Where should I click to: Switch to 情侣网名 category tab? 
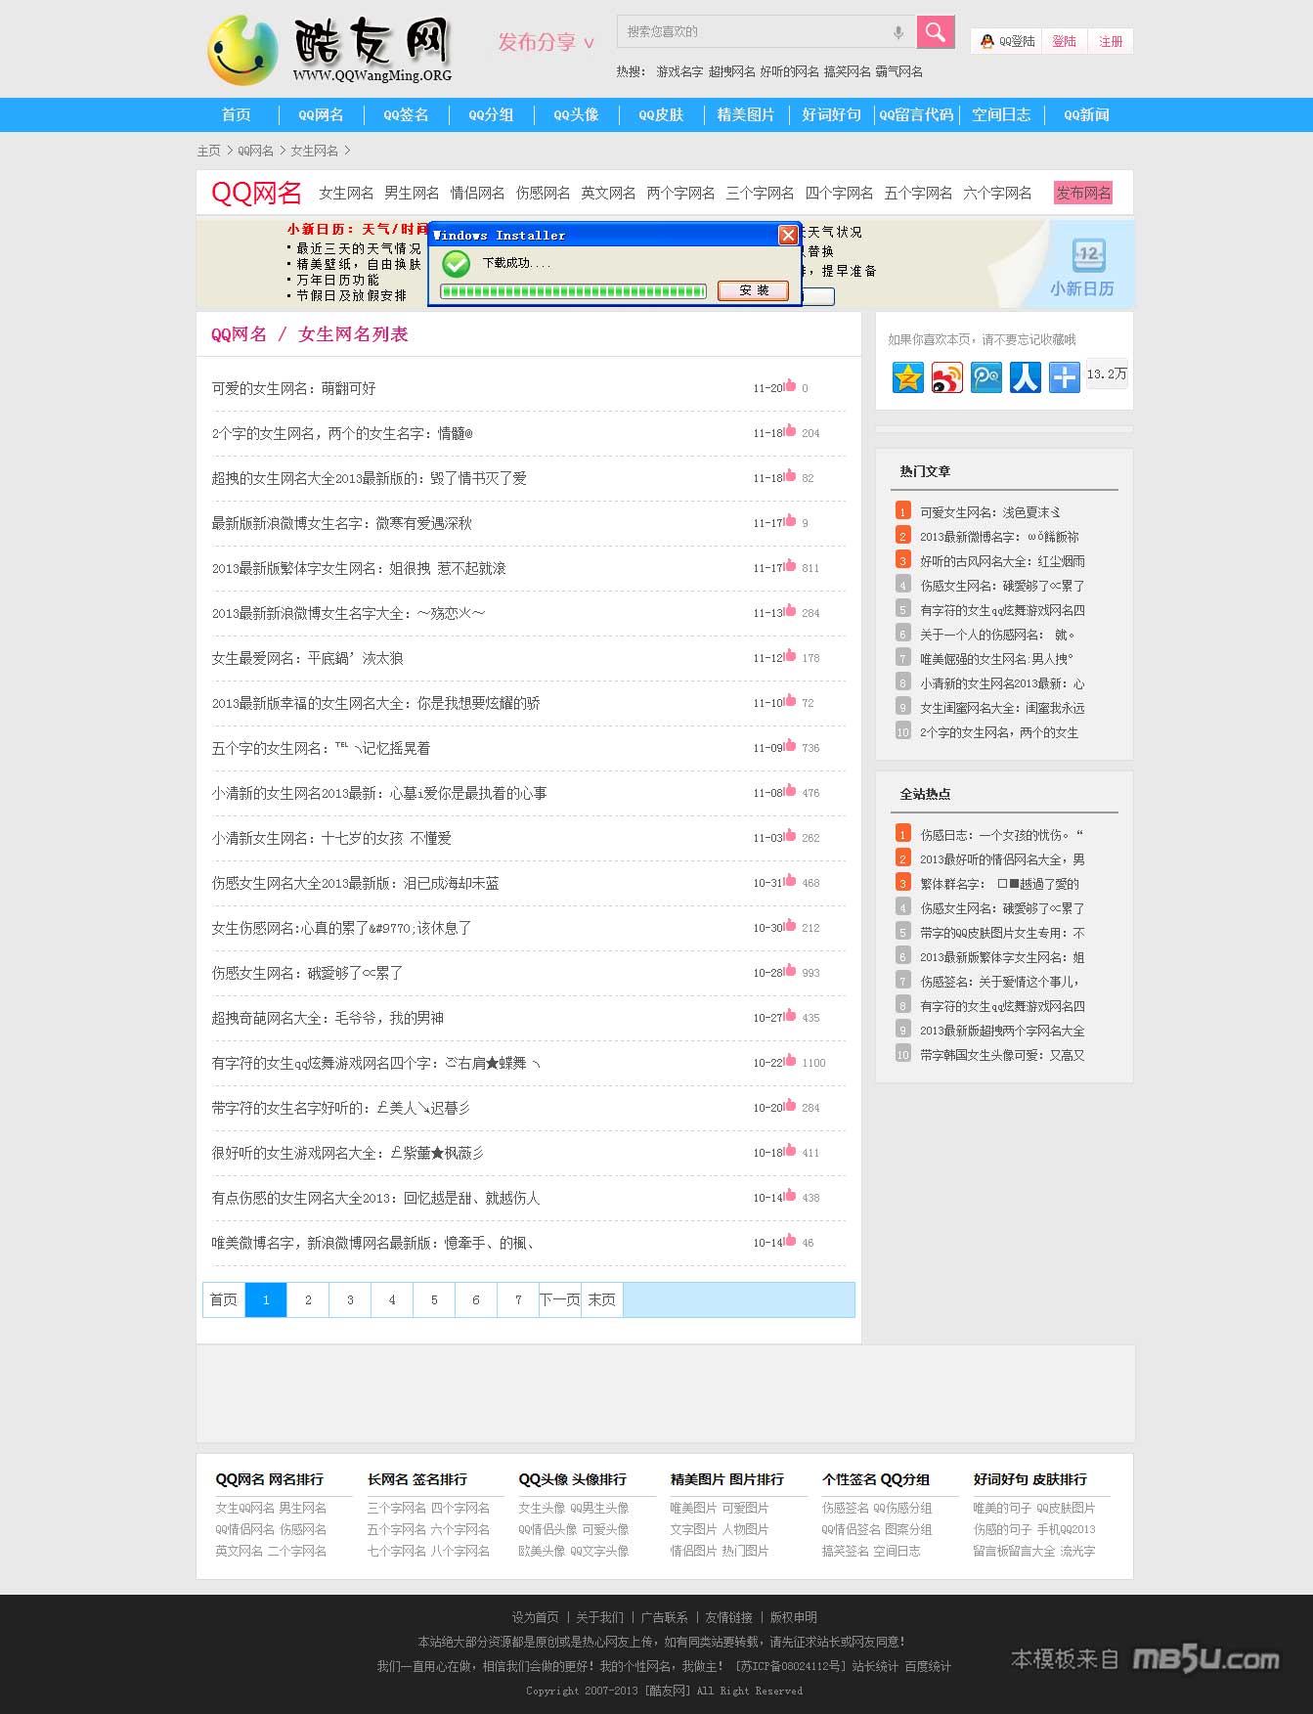[477, 194]
